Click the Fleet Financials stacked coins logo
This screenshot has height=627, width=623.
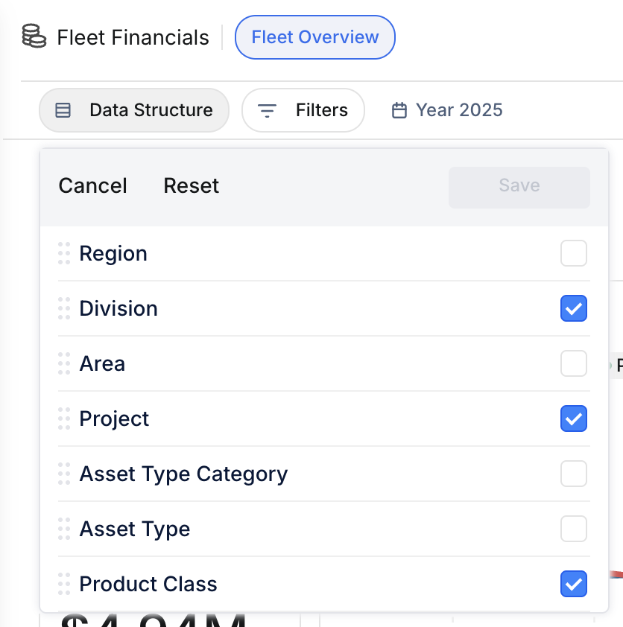pyautogui.click(x=33, y=36)
